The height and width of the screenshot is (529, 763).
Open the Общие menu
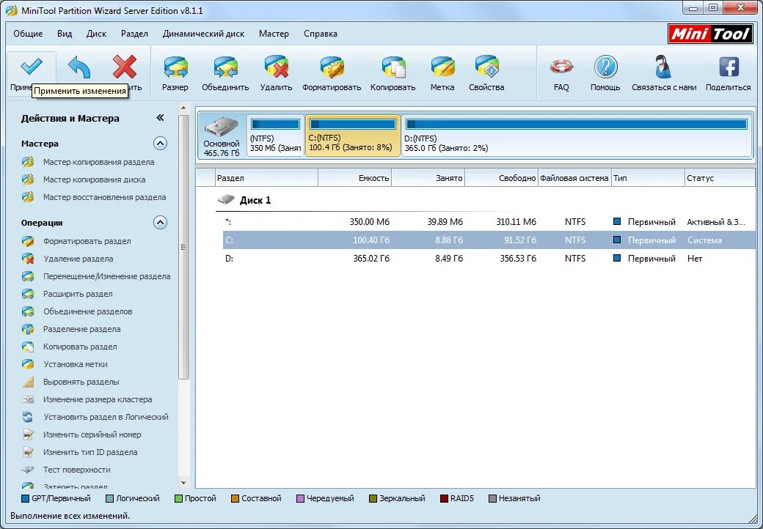(x=28, y=34)
